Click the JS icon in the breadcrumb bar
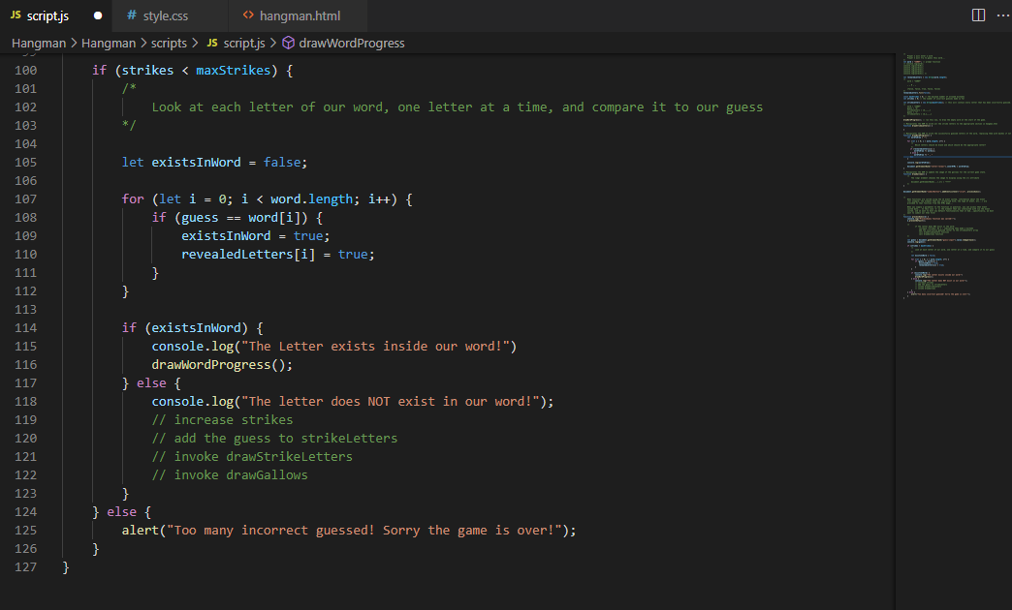 pyautogui.click(x=211, y=43)
